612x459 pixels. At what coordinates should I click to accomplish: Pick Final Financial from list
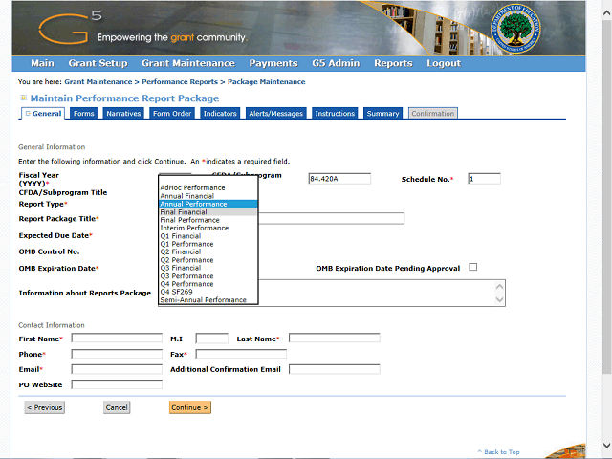click(x=208, y=212)
